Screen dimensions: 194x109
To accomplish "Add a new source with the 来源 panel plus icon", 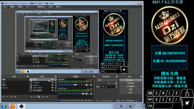I will click(32, 97).
